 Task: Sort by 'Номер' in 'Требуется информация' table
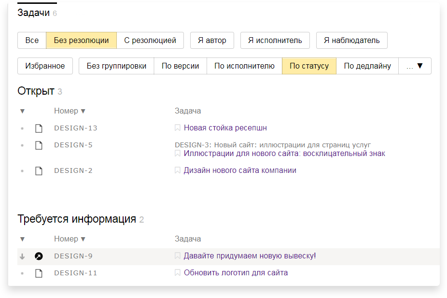pyautogui.click(x=70, y=239)
